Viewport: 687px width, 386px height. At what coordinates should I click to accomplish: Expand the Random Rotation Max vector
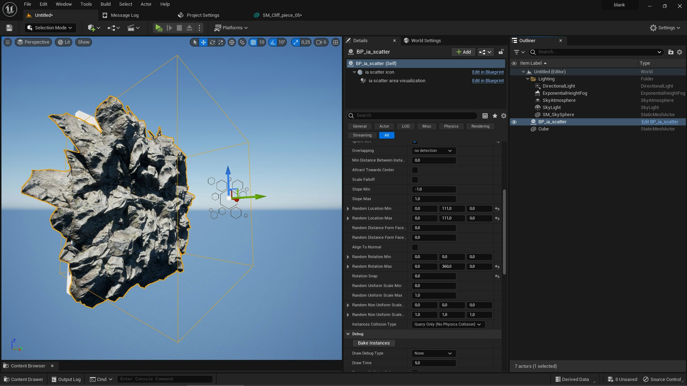pyautogui.click(x=348, y=267)
